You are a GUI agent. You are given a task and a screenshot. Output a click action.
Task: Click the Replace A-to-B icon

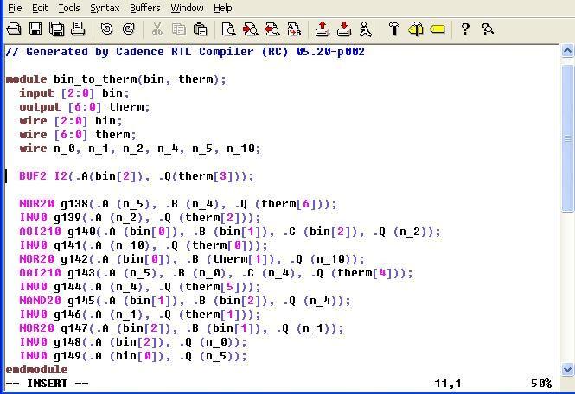(294, 29)
